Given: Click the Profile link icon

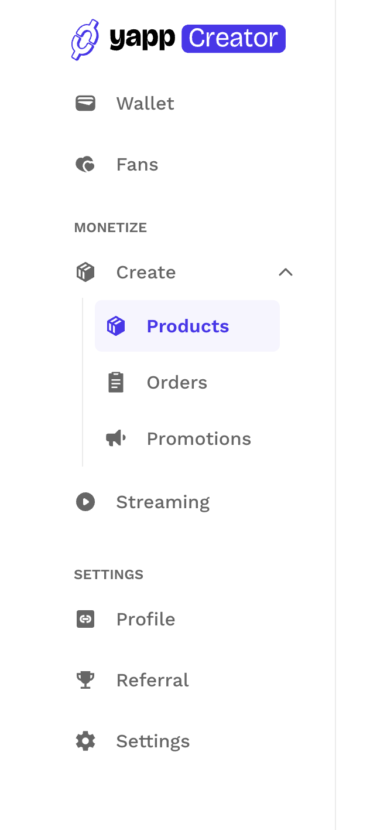Looking at the screenshot, I should tap(85, 620).
